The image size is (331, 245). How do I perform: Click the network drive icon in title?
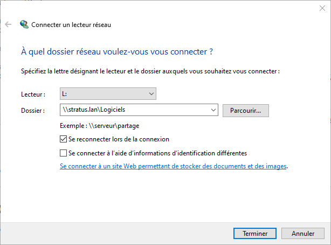tap(24, 24)
